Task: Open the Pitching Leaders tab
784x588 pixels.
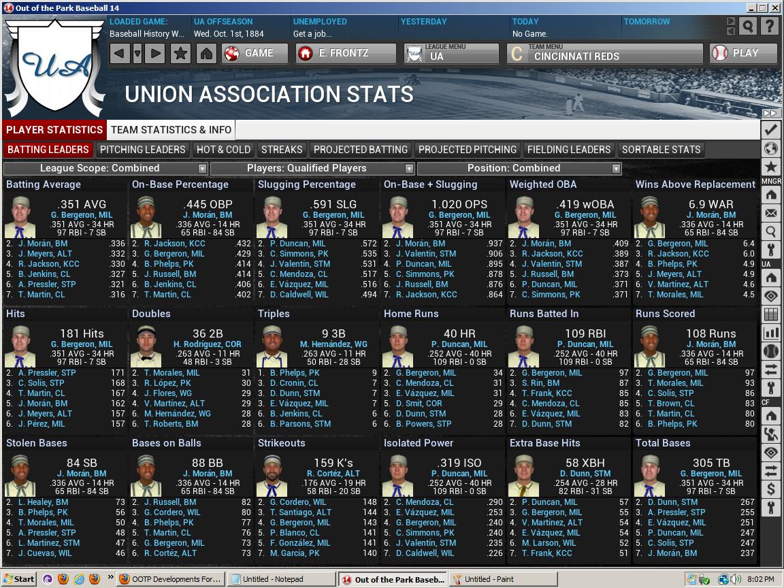Action: [x=143, y=150]
